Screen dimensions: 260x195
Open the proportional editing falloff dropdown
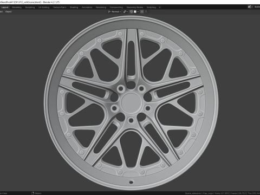point(147,12)
